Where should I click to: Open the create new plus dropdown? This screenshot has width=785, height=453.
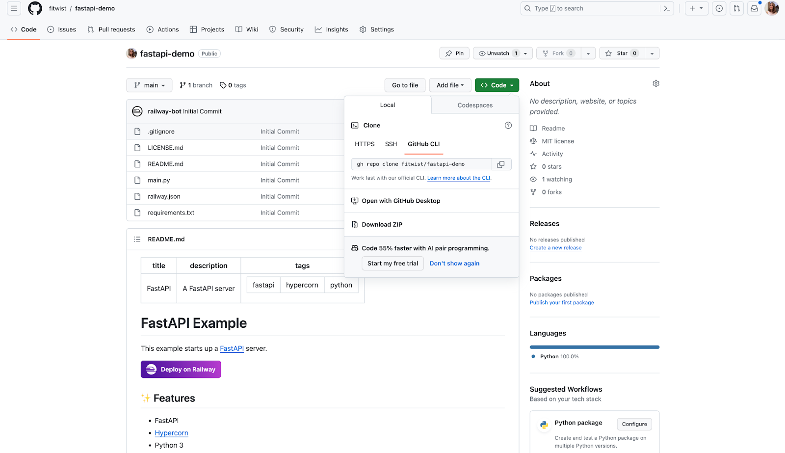pos(697,8)
